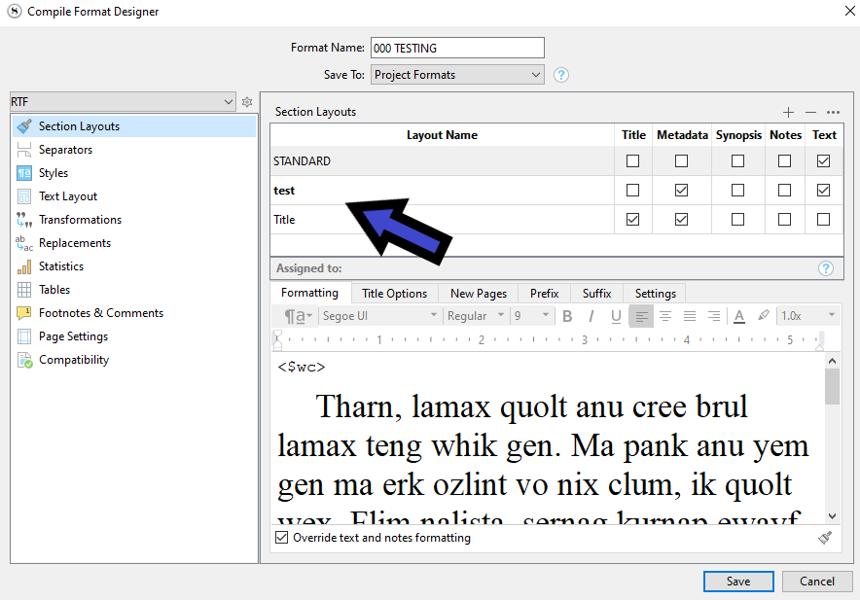Select center text alignment

pos(665,316)
